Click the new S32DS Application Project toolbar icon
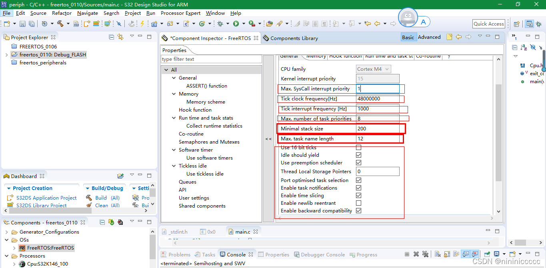 87,24
